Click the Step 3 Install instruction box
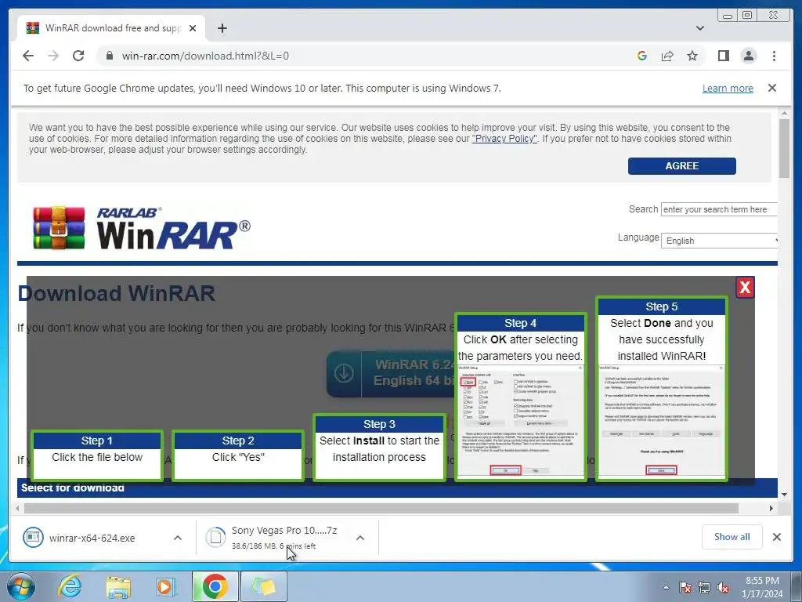Screen dimensions: 802x602 379,448
